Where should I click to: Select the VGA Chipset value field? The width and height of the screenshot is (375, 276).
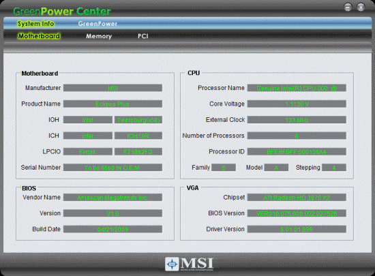tap(297, 198)
